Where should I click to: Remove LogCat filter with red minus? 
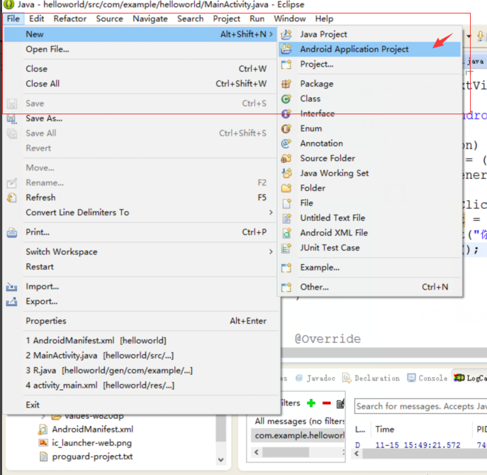point(326,403)
